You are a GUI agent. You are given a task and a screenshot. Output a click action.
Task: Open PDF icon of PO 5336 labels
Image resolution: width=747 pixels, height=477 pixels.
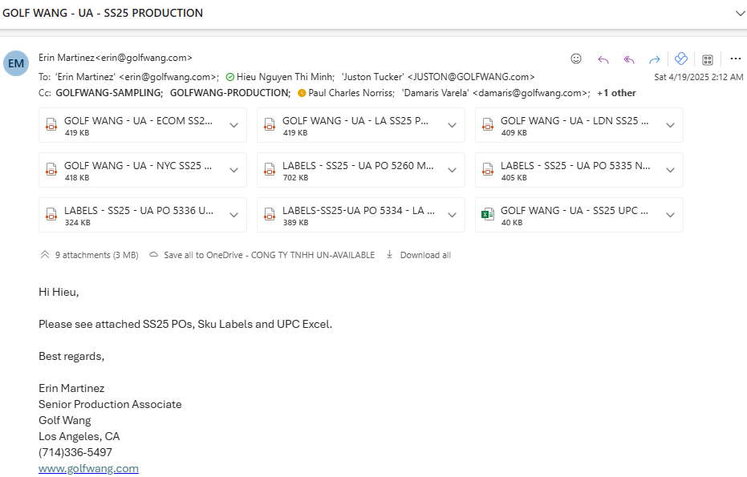tap(51, 214)
